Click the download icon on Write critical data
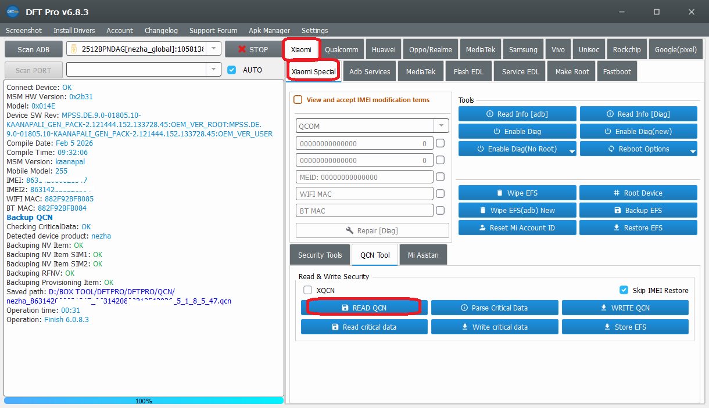This screenshot has height=408, width=709. [465, 327]
